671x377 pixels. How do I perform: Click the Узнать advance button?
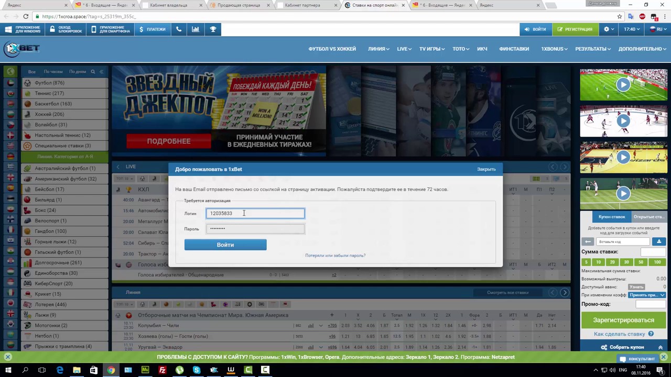point(636,287)
